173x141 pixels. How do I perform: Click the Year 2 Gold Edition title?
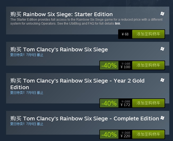[77, 84]
